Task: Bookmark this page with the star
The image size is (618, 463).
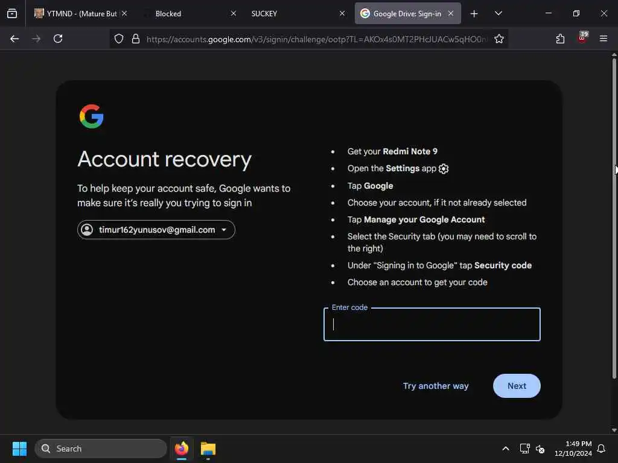Action: click(x=499, y=39)
